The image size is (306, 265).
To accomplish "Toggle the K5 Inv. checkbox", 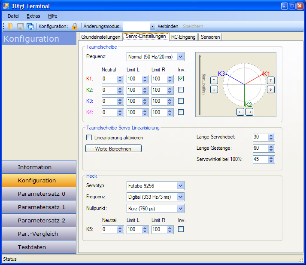I will (x=181, y=229).
